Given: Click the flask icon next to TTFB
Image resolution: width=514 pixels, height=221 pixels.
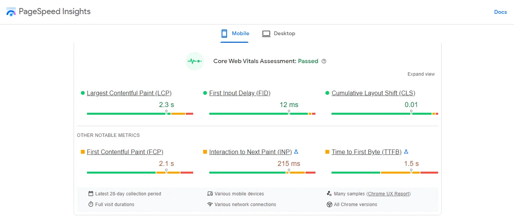Looking at the screenshot, I should 406,152.
